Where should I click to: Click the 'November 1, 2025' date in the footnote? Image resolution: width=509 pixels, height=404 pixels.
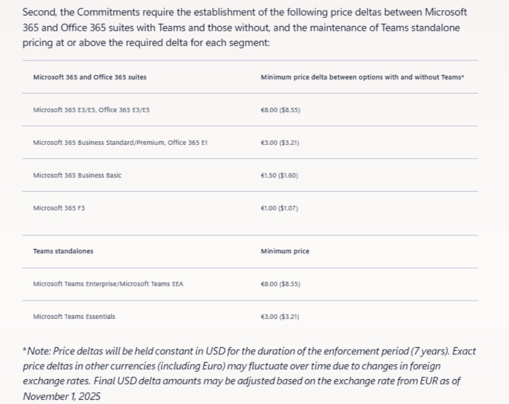coord(60,396)
